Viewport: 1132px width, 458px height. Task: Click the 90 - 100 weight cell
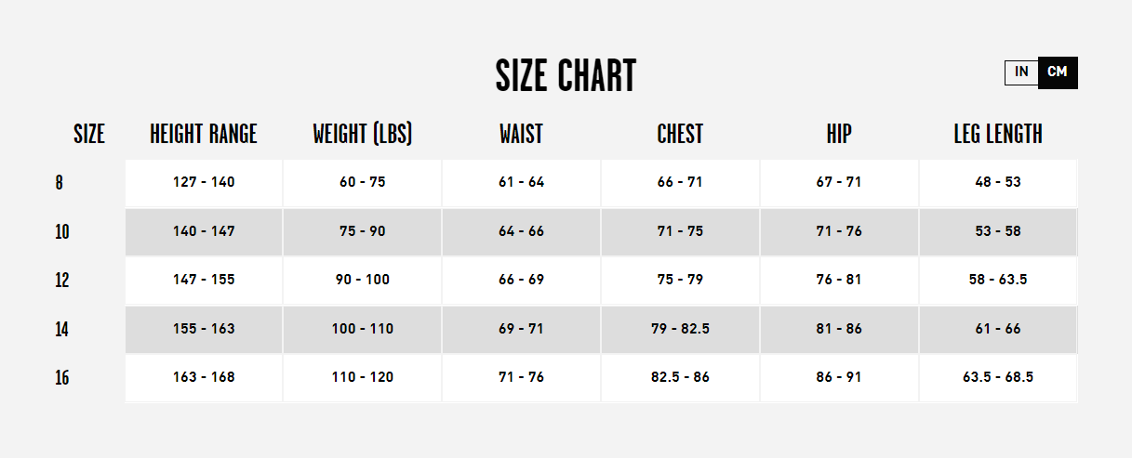[x=363, y=280]
